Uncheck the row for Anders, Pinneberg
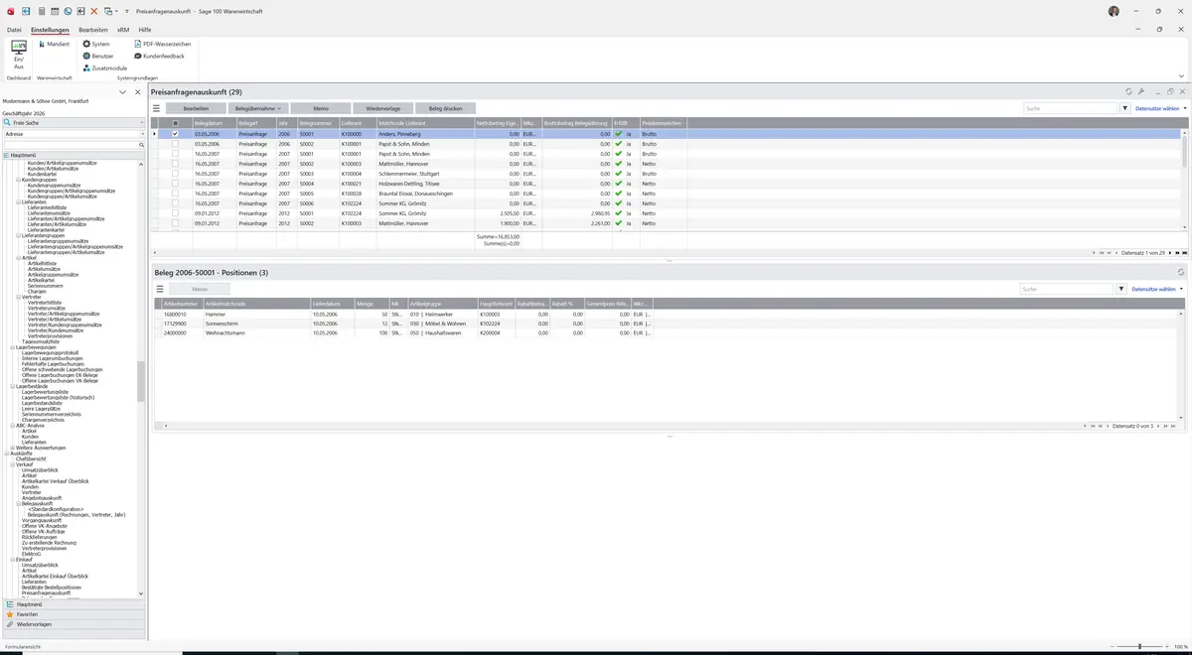This screenshot has width=1192, height=655. 176,134
